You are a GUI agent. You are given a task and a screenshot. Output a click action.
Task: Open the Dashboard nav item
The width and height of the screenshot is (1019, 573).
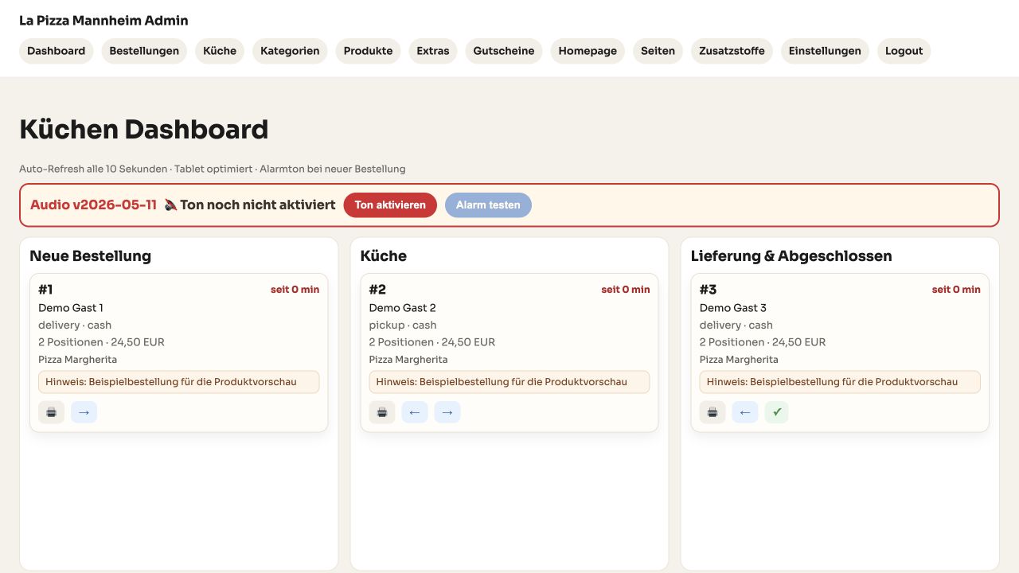point(57,51)
